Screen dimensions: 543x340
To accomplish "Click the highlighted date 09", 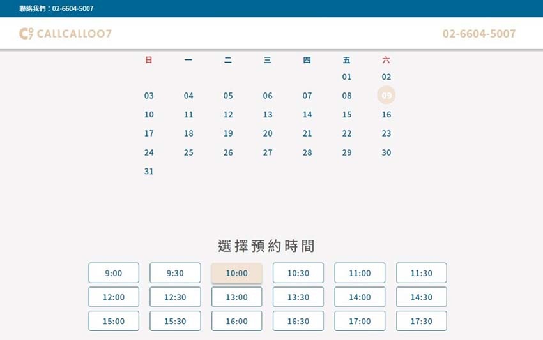I will [386, 95].
